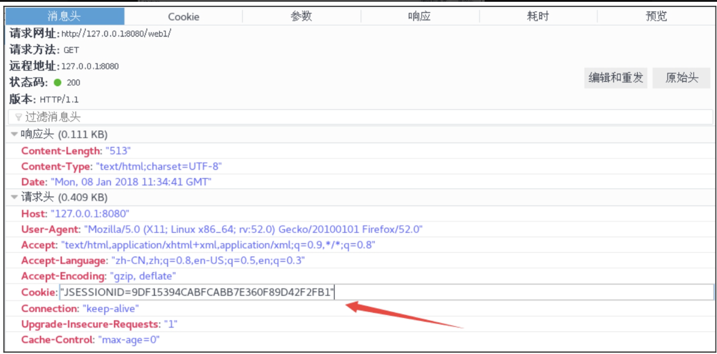Select the Content-Type header row
Image resolution: width=717 pixels, height=354 pixels.
coord(360,167)
